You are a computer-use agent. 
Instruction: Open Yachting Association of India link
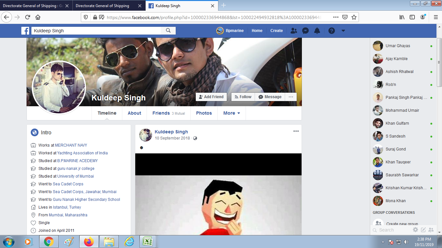83,153
